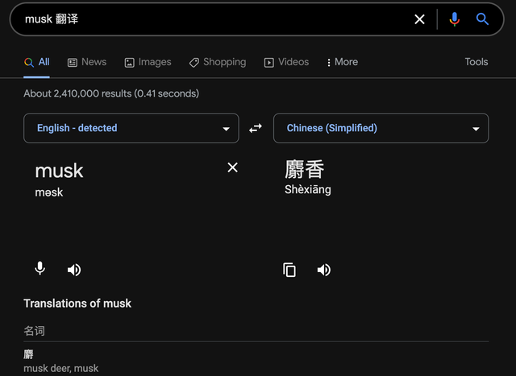Open the Shopping results tab
The image size is (516, 376).
(x=218, y=62)
